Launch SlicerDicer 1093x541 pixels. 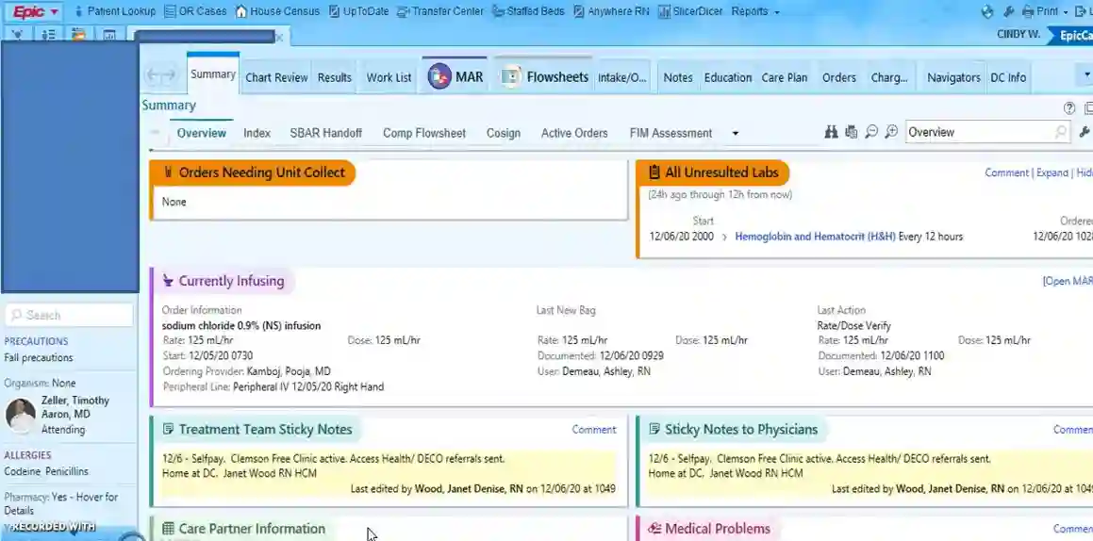[690, 11]
